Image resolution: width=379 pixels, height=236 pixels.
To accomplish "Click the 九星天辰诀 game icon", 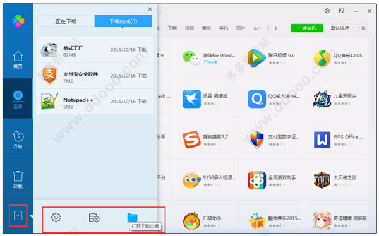I will pyautogui.click(x=322, y=99).
